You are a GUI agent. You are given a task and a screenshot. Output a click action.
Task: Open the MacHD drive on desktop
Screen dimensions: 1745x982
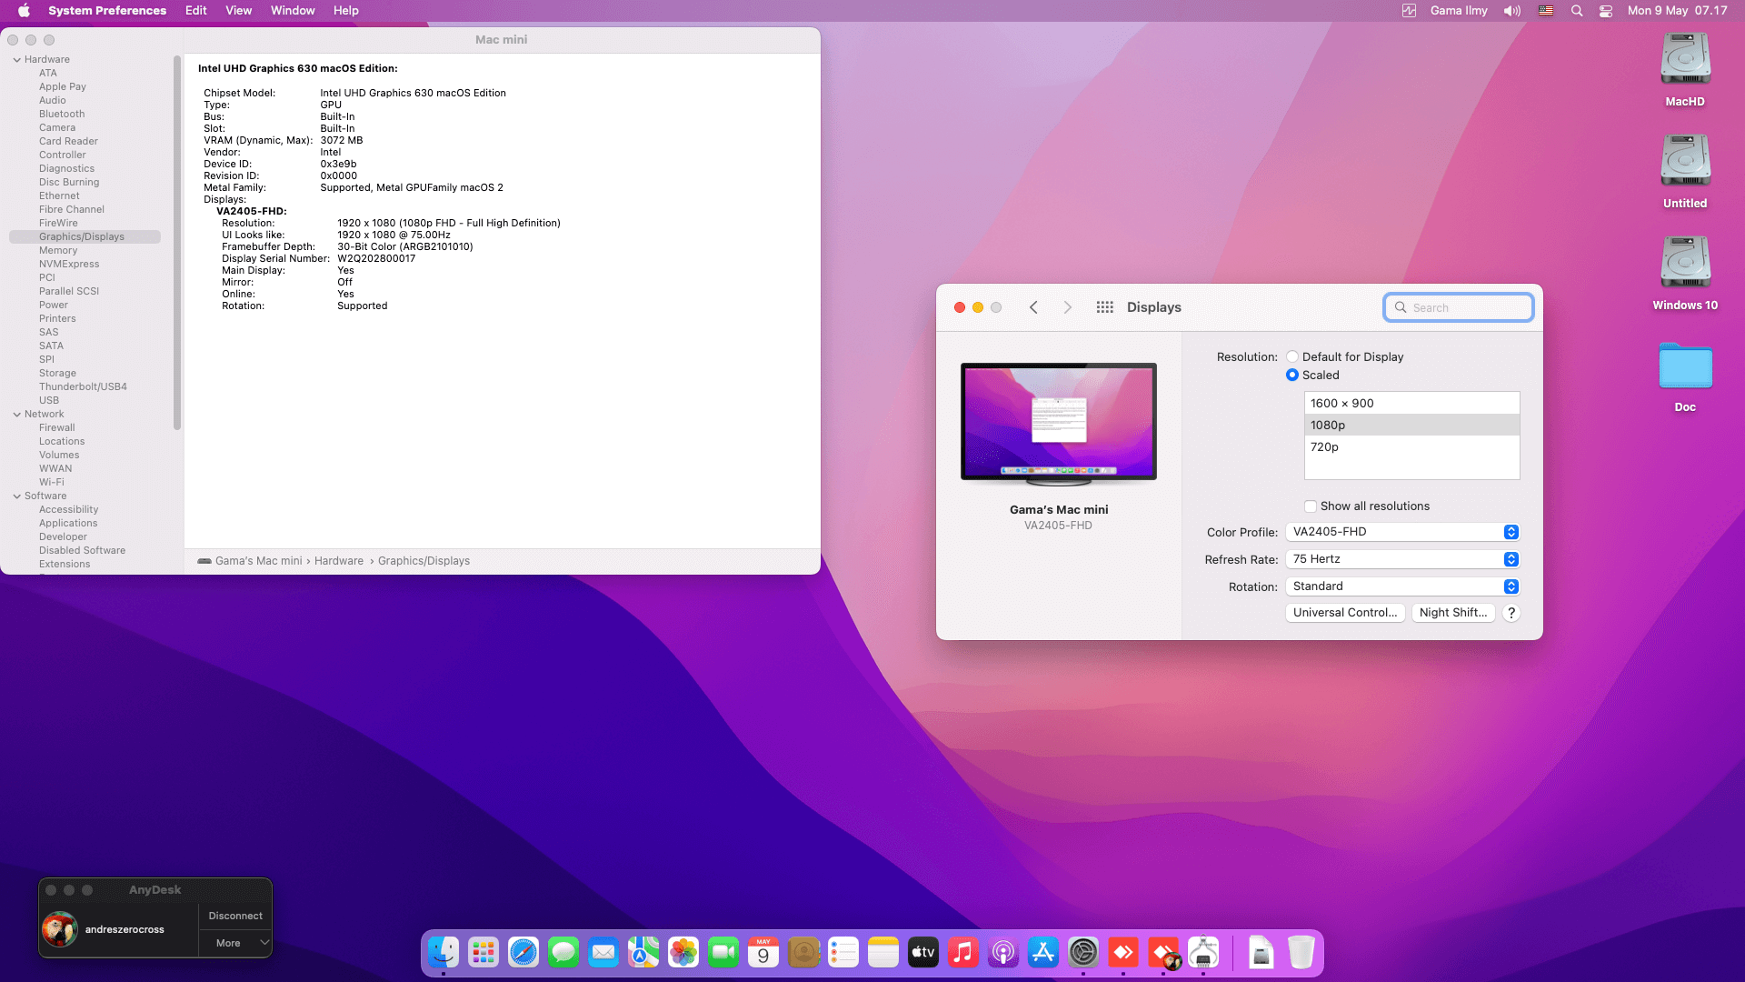[x=1685, y=70]
